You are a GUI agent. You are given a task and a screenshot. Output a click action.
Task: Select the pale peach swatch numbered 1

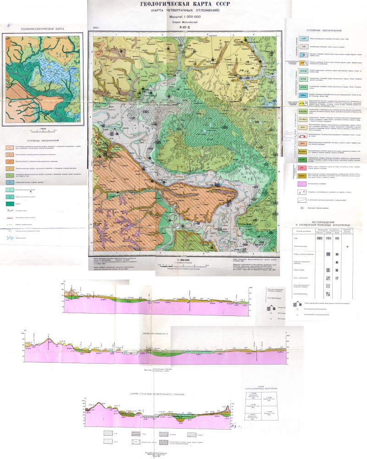coord(10,147)
